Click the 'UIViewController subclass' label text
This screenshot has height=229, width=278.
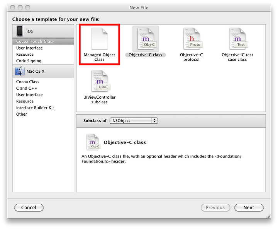(100, 99)
